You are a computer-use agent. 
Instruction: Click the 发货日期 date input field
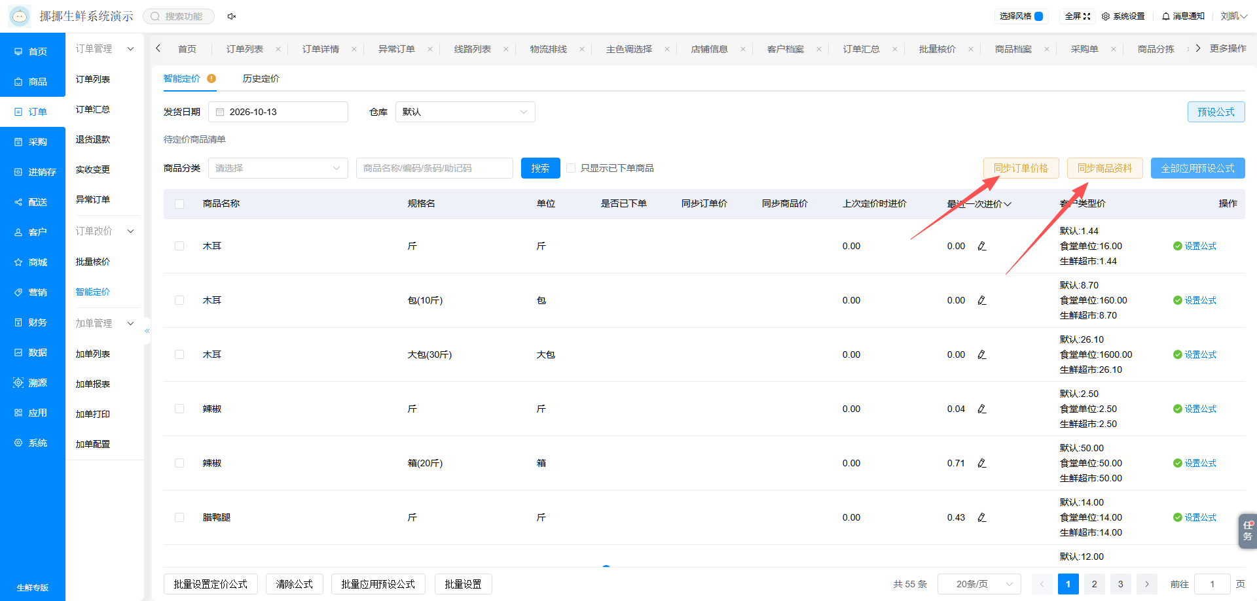coord(278,112)
